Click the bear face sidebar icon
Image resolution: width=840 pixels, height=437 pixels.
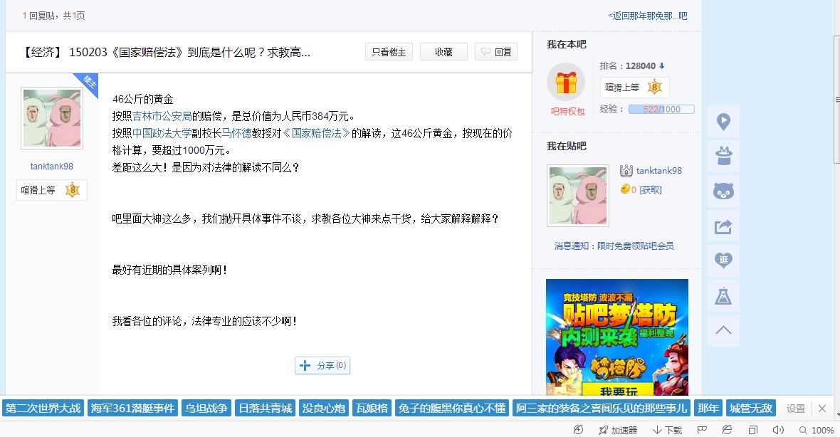click(x=723, y=191)
